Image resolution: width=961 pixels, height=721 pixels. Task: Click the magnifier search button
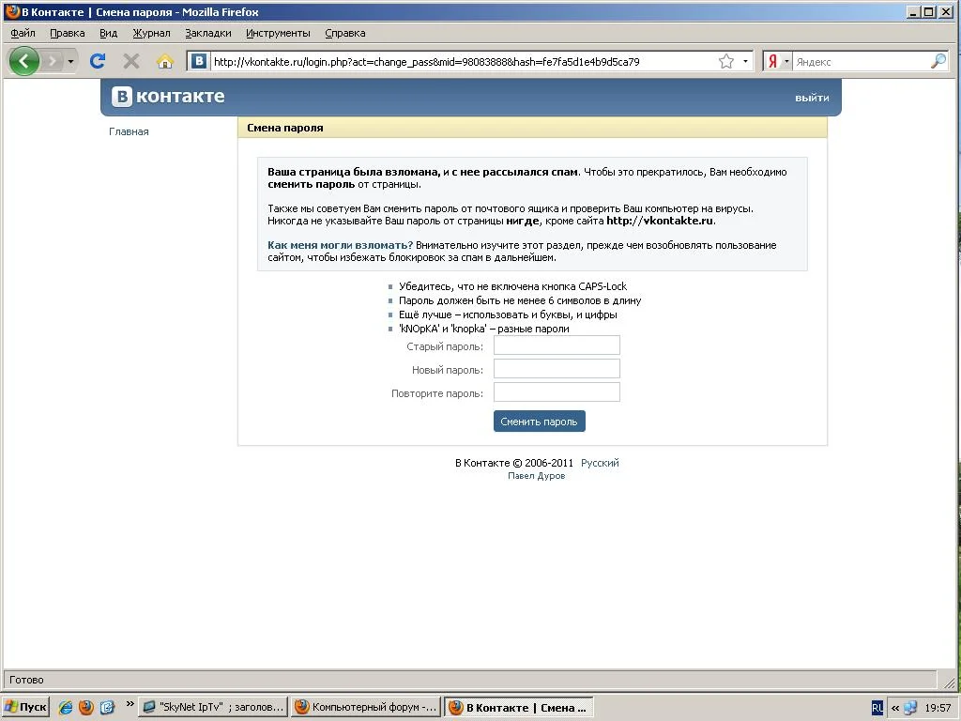(938, 61)
